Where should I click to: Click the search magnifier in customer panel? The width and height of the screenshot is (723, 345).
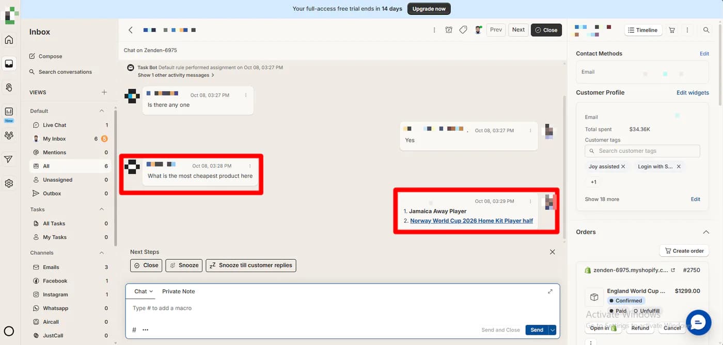pyautogui.click(x=706, y=30)
